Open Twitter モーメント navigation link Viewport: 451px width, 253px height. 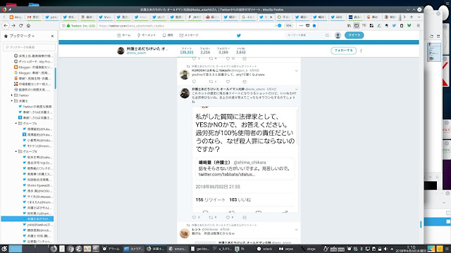click(146, 35)
